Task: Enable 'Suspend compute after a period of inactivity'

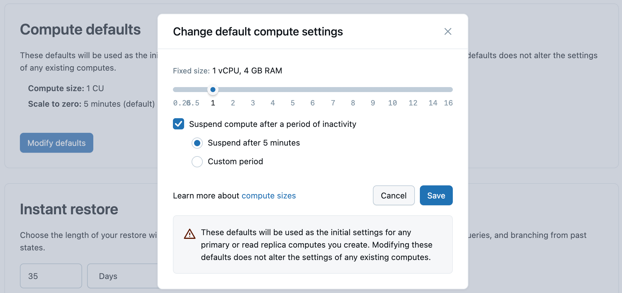Action: (178, 124)
